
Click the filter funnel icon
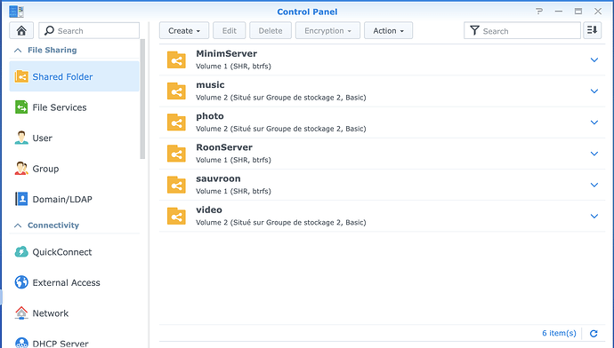(x=474, y=30)
